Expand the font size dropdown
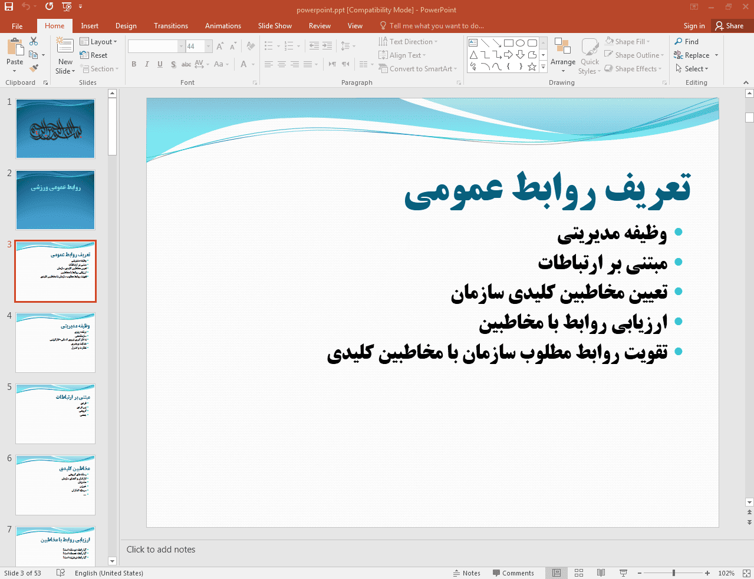 click(x=208, y=46)
